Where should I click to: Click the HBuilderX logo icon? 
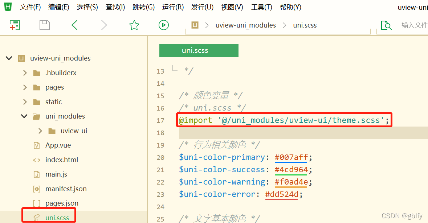pos(8,7)
